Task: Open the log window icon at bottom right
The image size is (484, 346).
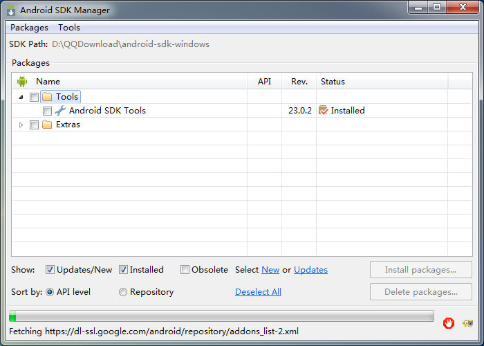Action: tap(468, 323)
